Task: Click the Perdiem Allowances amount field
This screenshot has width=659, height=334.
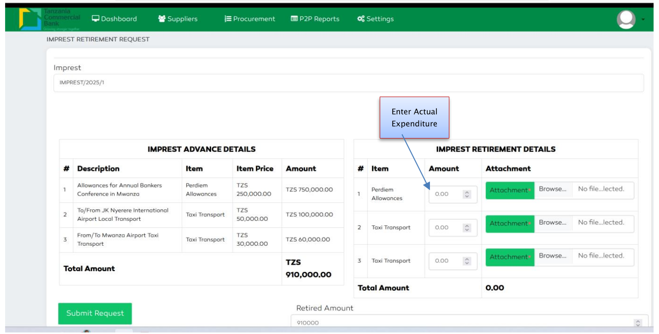Action: [x=445, y=194]
